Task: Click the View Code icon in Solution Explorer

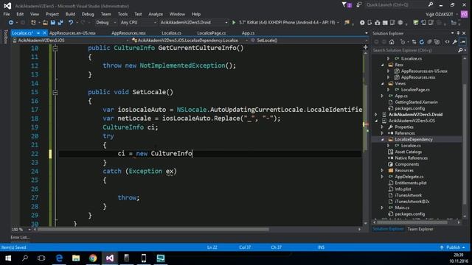Action: pos(448,42)
